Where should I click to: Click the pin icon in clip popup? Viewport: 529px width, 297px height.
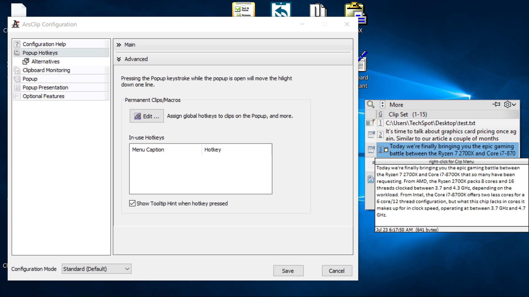(496, 104)
